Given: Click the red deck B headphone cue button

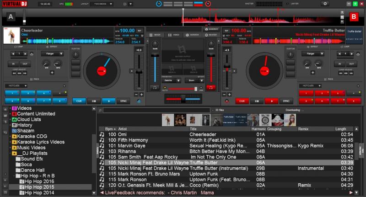Looking at the screenshot, I should 211,88.
